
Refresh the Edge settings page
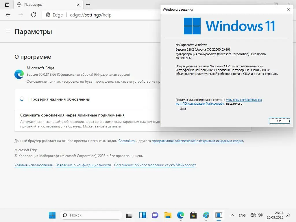(x=34, y=15)
